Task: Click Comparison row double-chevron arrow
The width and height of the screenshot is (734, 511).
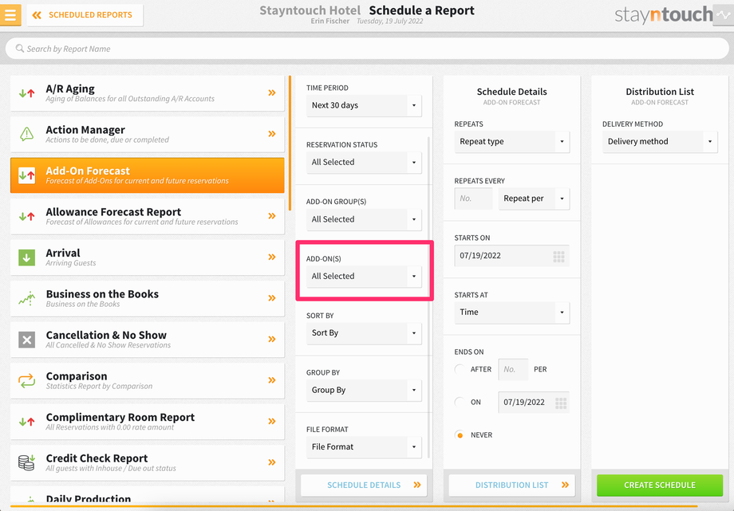Action: (272, 380)
